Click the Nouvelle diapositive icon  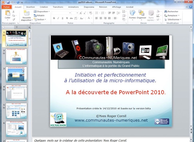coord(27,13)
